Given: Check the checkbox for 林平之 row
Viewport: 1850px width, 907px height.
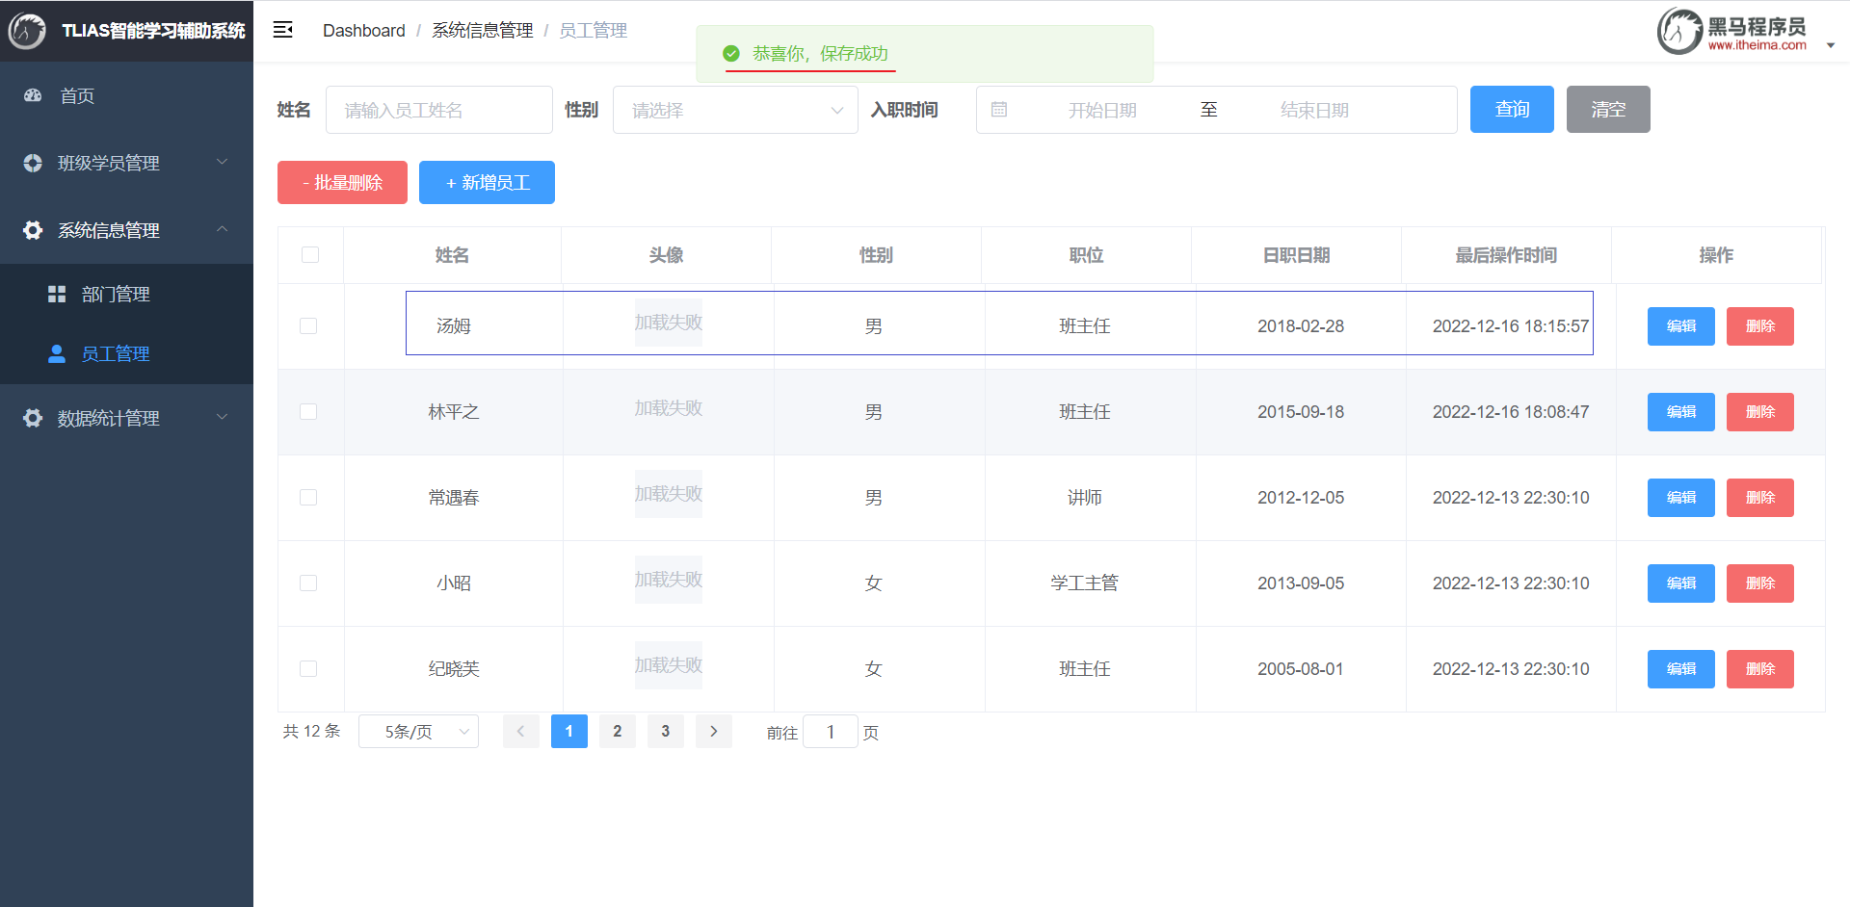Looking at the screenshot, I should coord(308,412).
